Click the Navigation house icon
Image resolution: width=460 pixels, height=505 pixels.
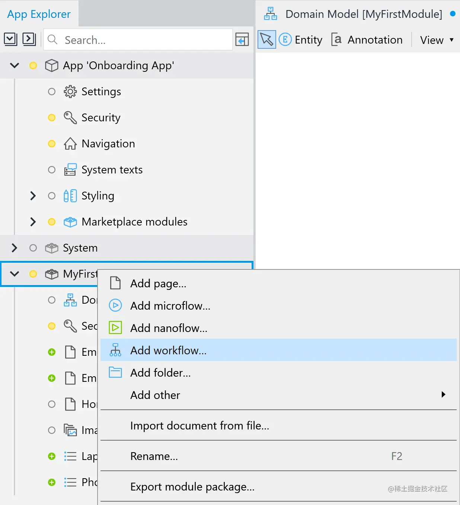(x=70, y=144)
